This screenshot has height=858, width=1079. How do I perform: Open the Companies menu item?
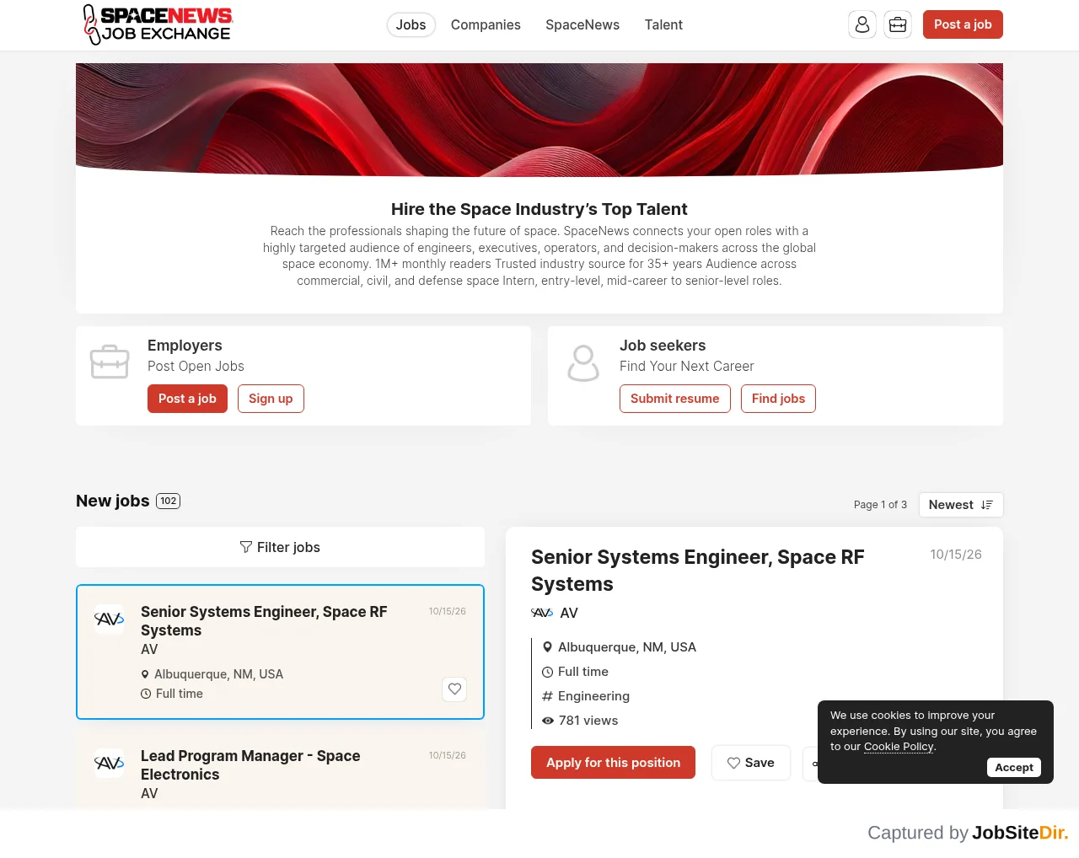pyautogui.click(x=486, y=25)
